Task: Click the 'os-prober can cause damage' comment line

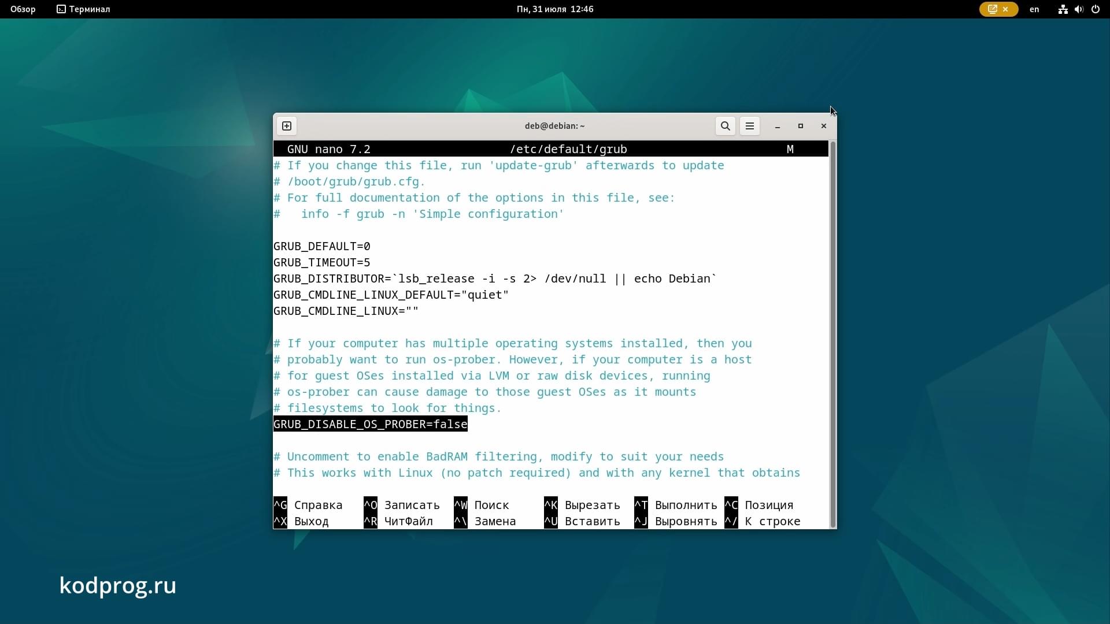Action: point(484,392)
